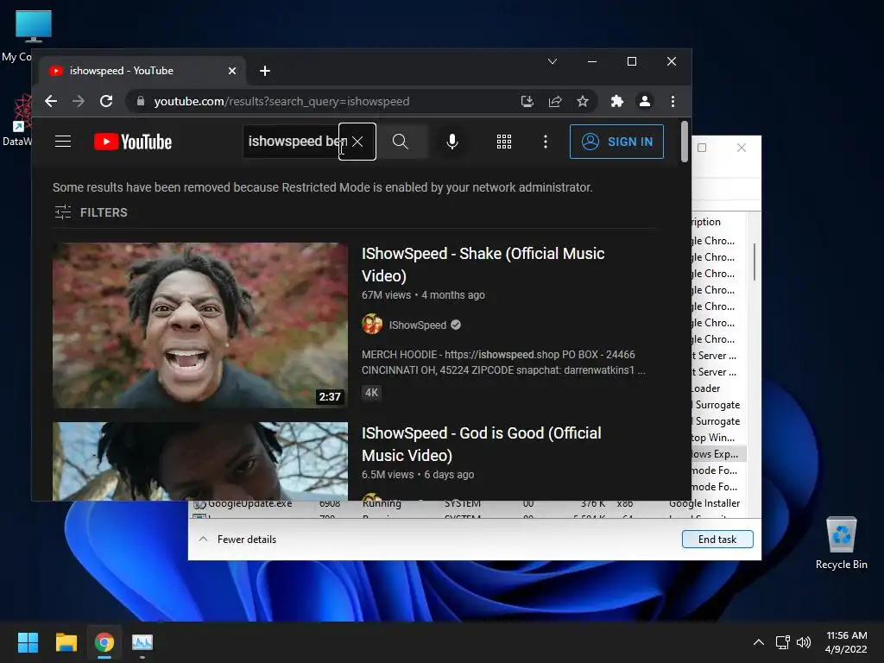Open the Shake music video thumbnail

200,325
